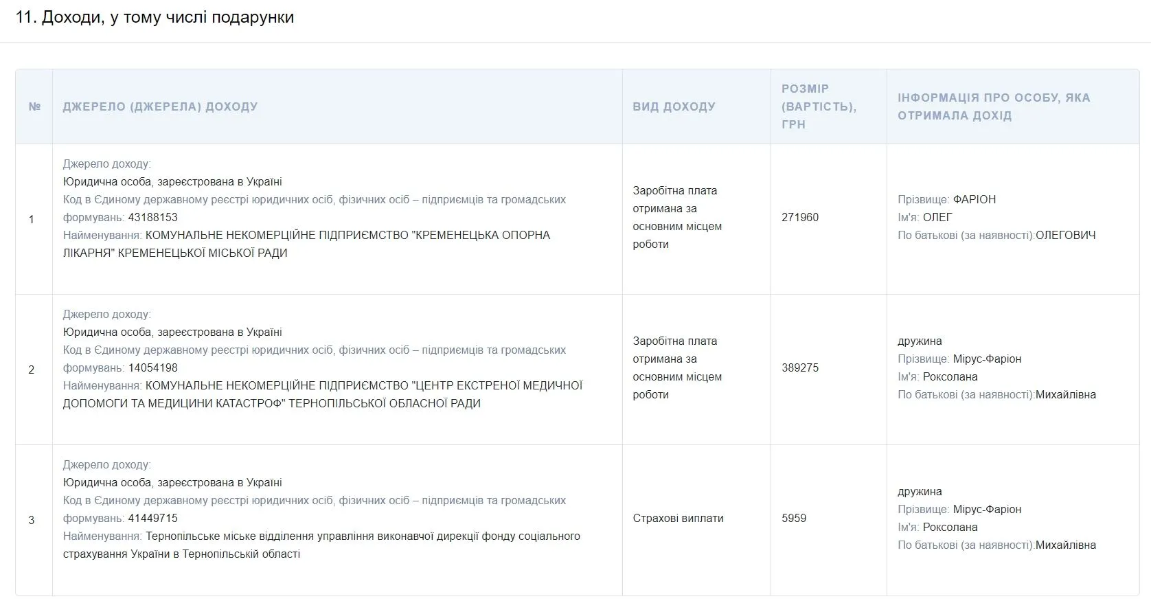Screen dimensions: 1151x612
Task: Click 'Юридична особа, зареєстрована в Україні' in row 3
Action: 172,482
